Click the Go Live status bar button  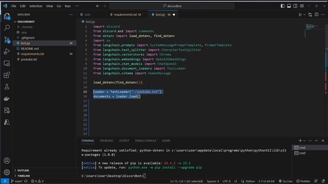tap(285, 181)
